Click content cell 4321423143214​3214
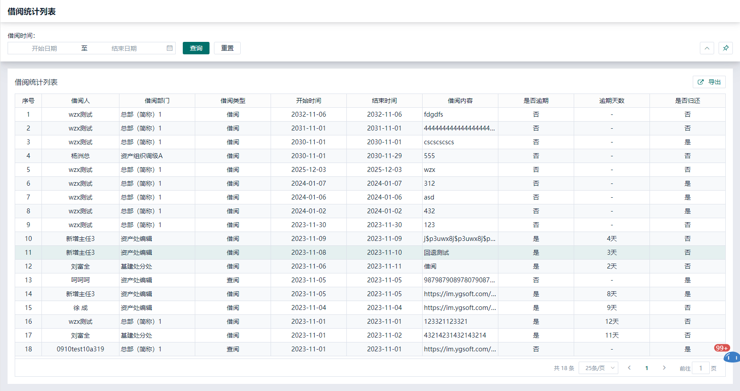740x391 pixels. point(460,335)
